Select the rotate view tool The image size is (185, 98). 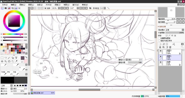coord(9,61)
